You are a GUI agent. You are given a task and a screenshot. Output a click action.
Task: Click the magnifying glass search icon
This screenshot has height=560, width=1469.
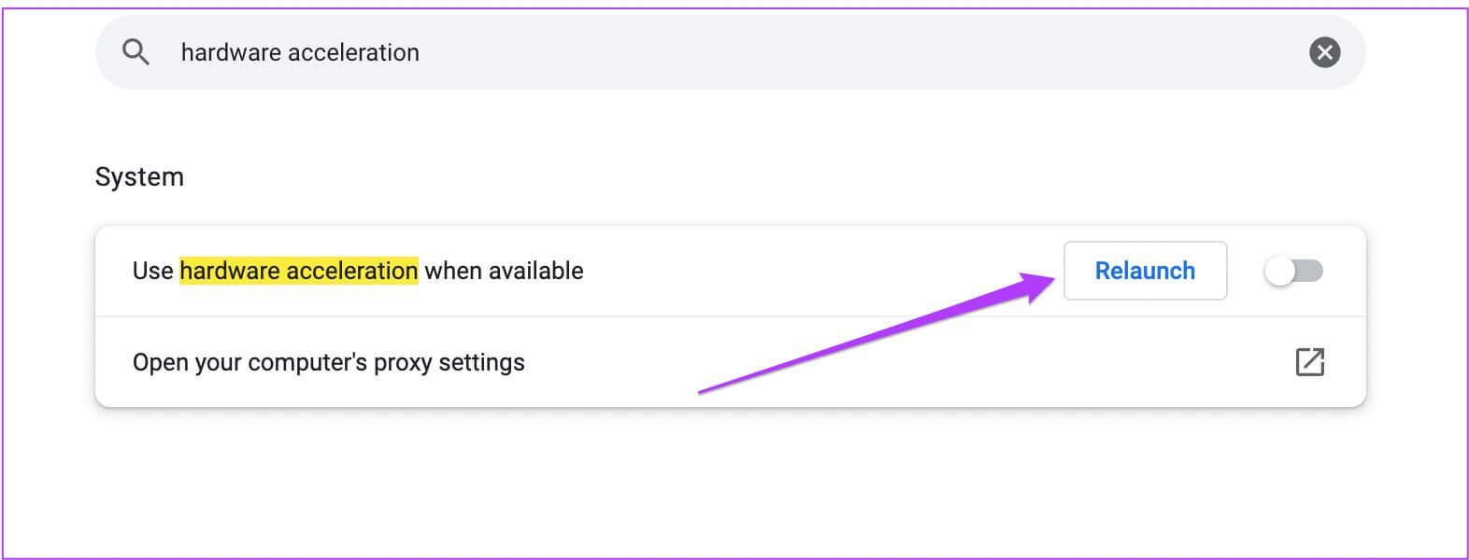(135, 52)
